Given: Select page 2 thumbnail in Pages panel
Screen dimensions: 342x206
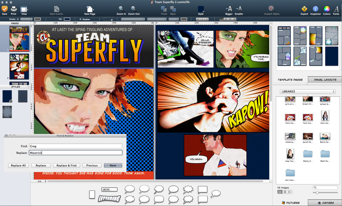Looking at the screenshot, I should coord(19,66).
